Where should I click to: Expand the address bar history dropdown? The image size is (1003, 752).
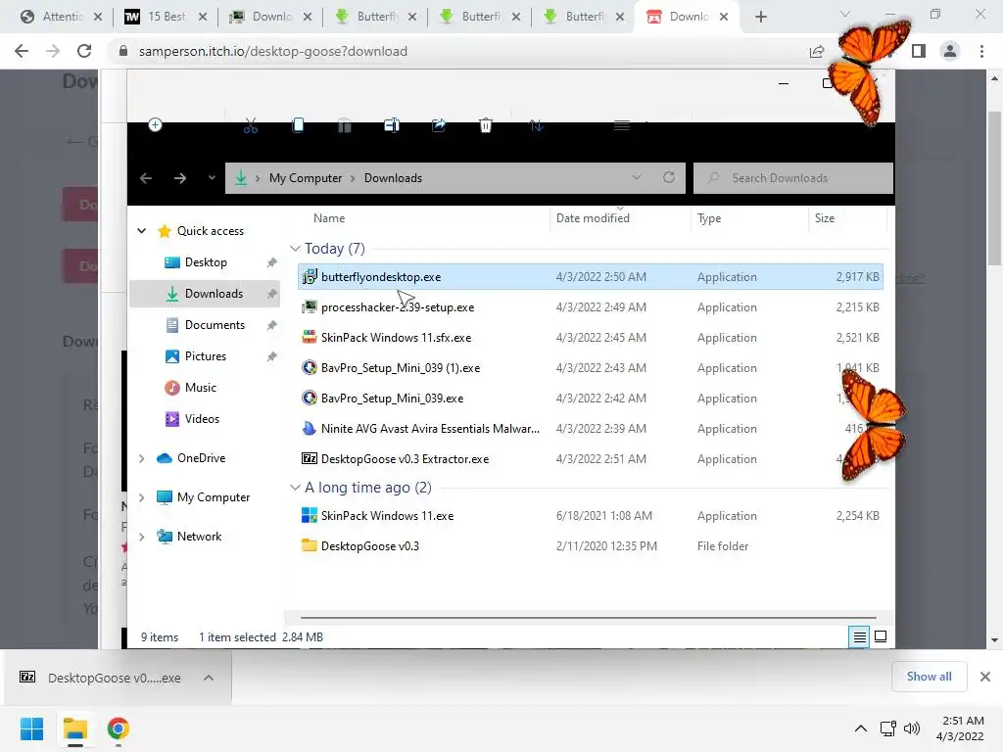coord(637,177)
